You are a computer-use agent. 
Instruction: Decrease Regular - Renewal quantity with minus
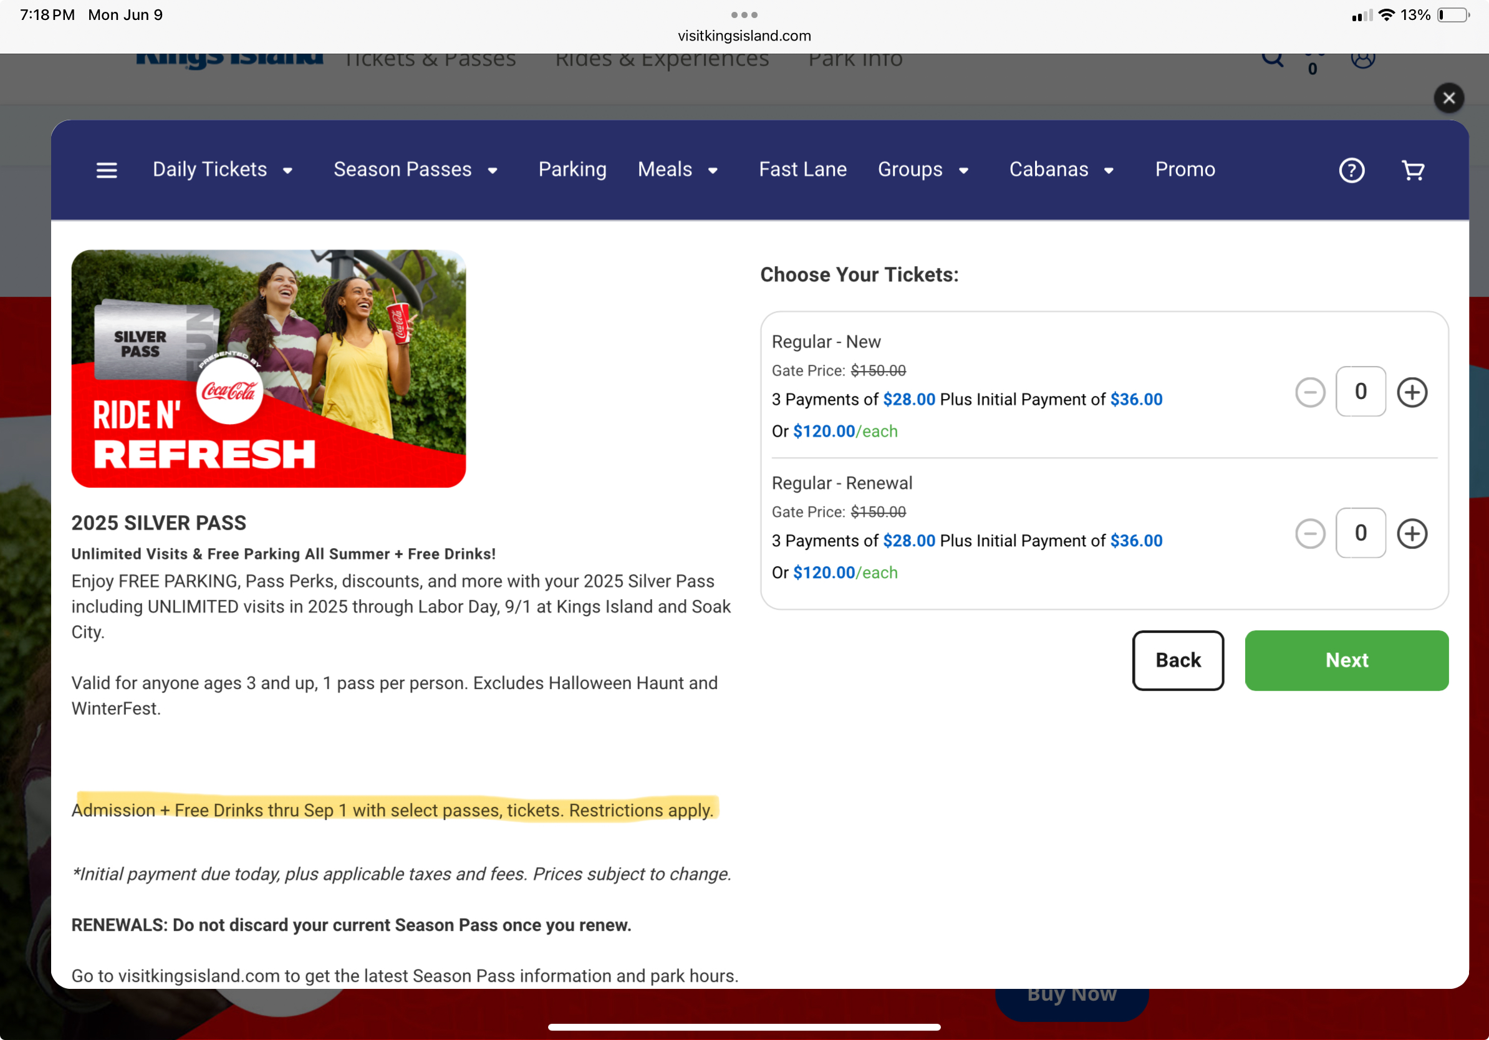coord(1310,534)
